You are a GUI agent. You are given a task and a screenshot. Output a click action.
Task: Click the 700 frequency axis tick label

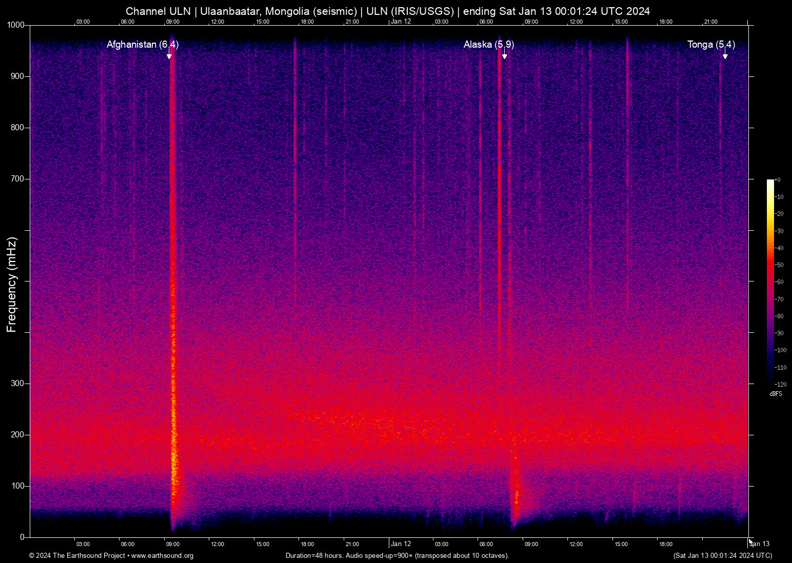pyautogui.click(x=18, y=179)
